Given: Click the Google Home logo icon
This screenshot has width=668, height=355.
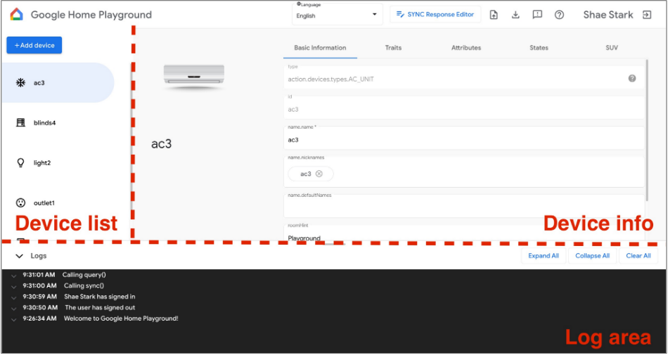Looking at the screenshot, I should [17, 14].
